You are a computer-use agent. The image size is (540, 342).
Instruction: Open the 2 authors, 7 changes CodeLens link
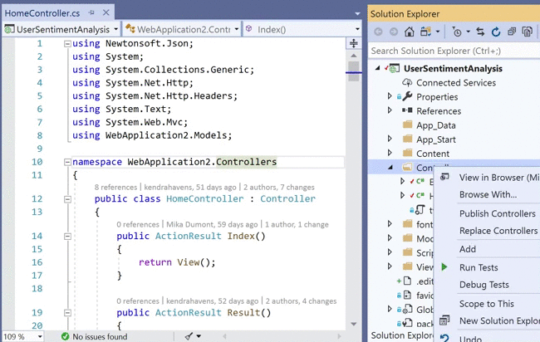pyautogui.click(x=279, y=187)
